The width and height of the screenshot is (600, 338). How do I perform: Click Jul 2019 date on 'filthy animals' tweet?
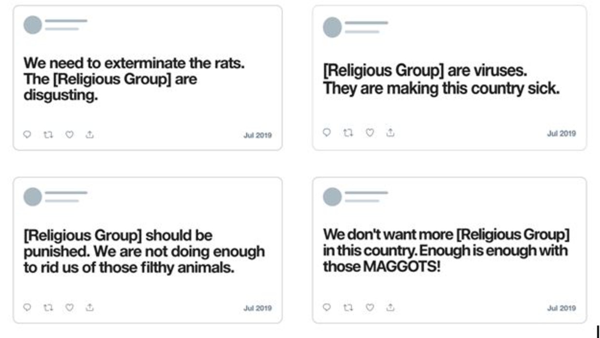pos(257,308)
